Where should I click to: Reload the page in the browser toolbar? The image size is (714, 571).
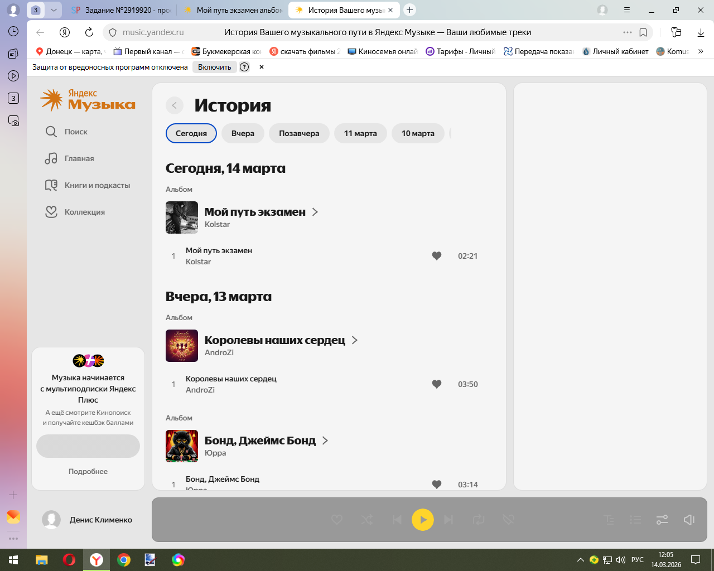point(89,32)
